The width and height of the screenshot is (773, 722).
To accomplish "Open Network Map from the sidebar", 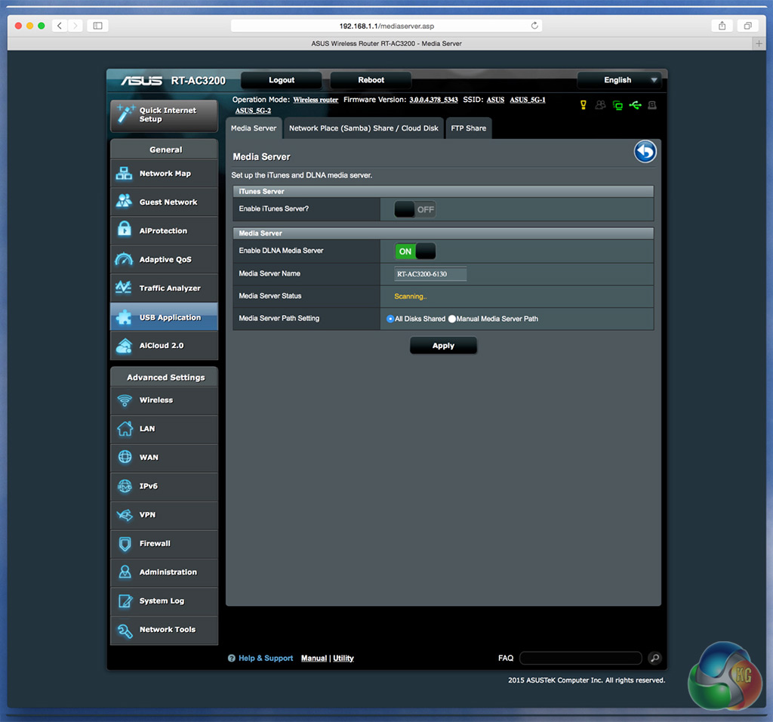I will (x=164, y=174).
